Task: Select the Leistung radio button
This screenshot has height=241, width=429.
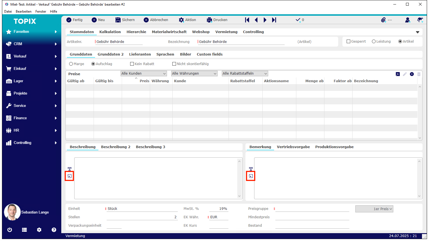Action: coord(374,42)
